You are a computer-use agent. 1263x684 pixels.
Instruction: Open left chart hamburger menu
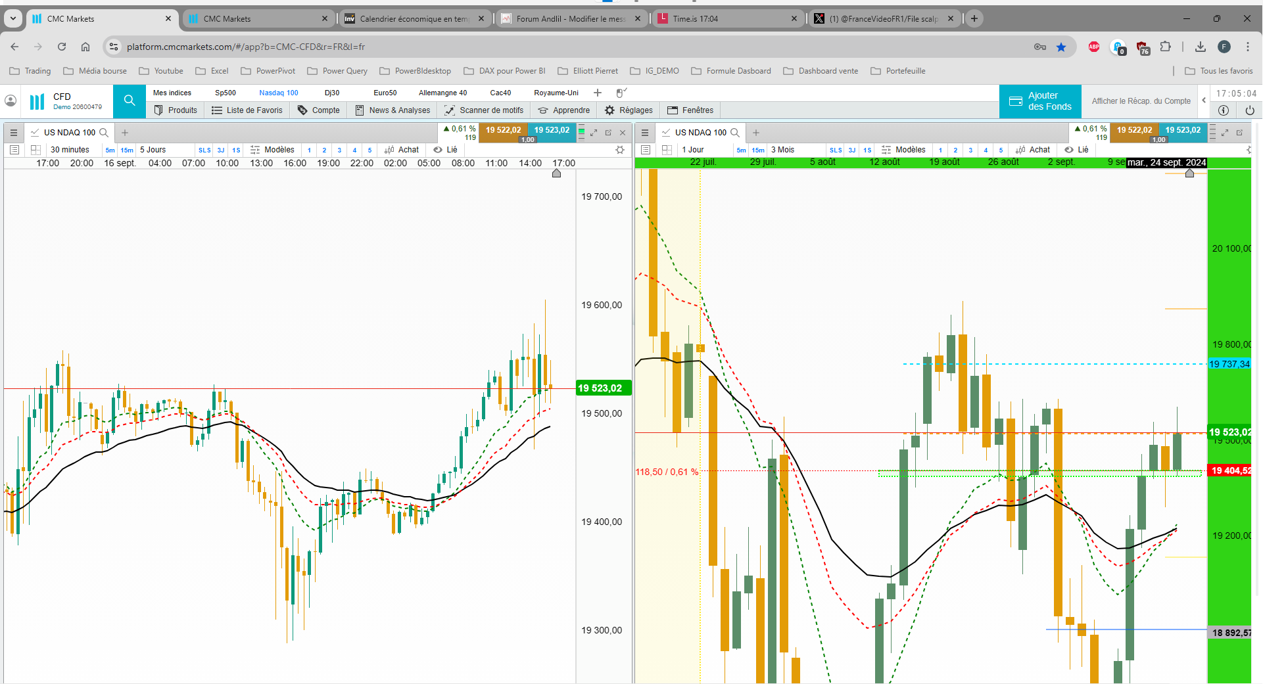coord(14,133)
